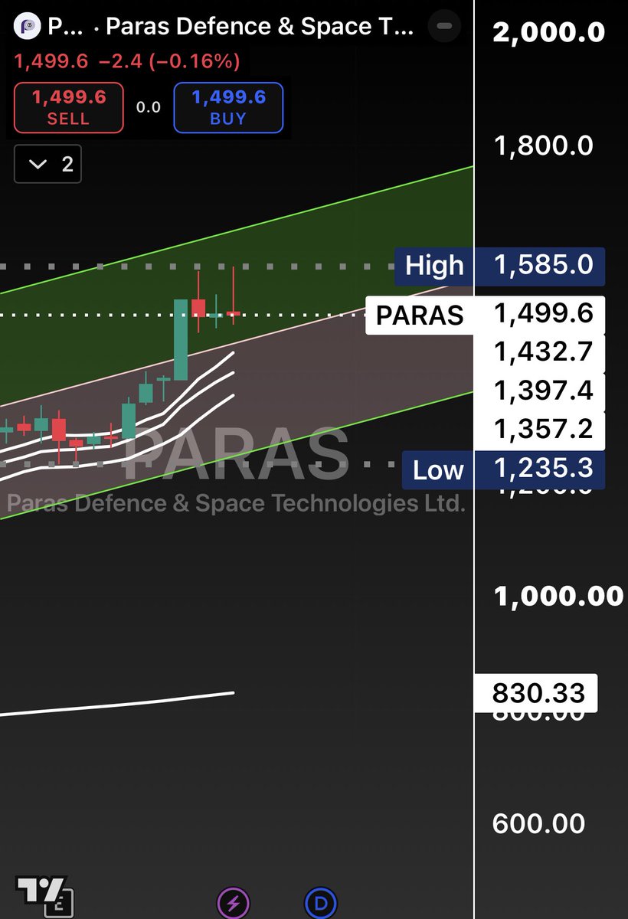Tap the blue BUY 1,499.6 button
The image size is (628, 919).
point(228,107)
